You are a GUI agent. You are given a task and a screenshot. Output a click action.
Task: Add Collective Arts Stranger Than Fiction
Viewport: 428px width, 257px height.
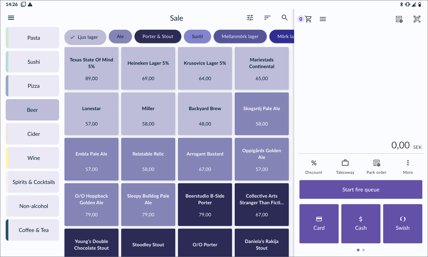coord(262,205)
